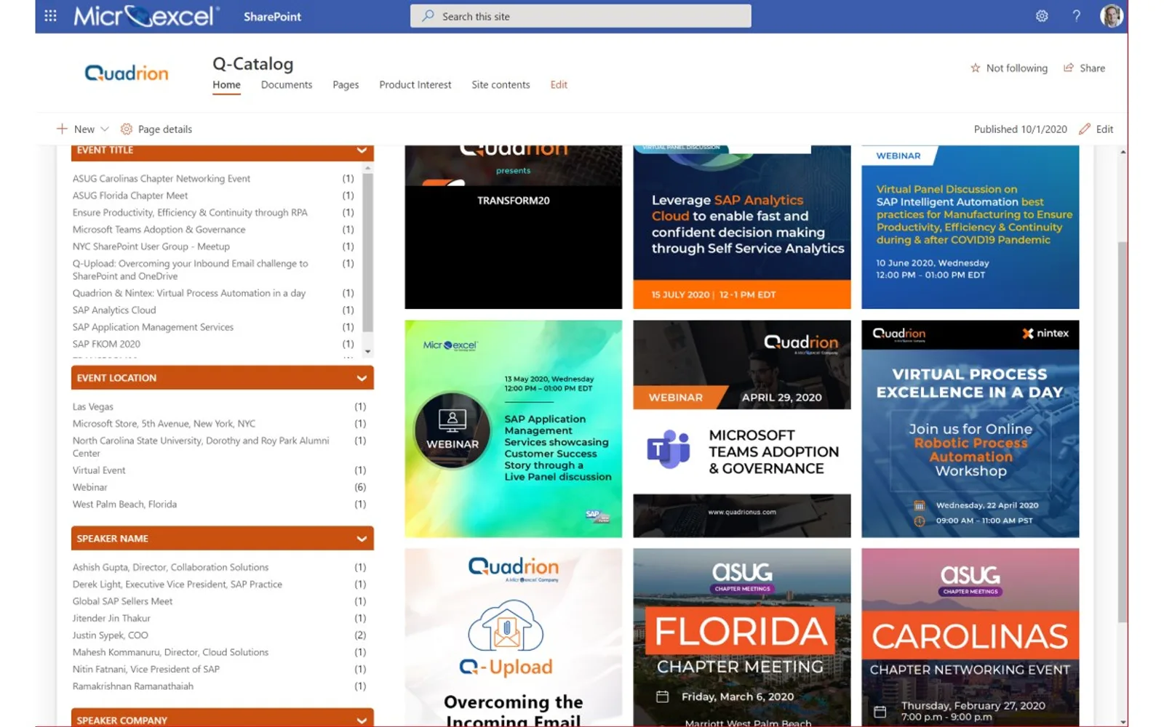Open the Microsoft Teams Adoption webinar tile
Screen dimensions: 1164x727
(741, 429)
